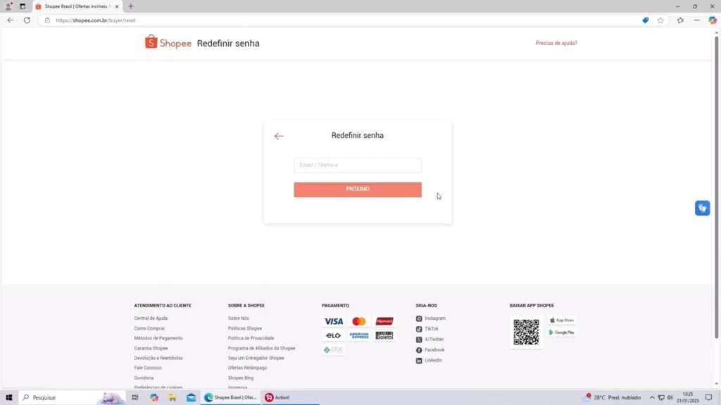Add this page to favorites with the star
This screenshot has height=405, width=721.
pos(660,20)
